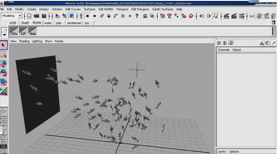Select the Lasso tool
The width and height of the screenshot is (278, 154).
[x=4, y=54]
